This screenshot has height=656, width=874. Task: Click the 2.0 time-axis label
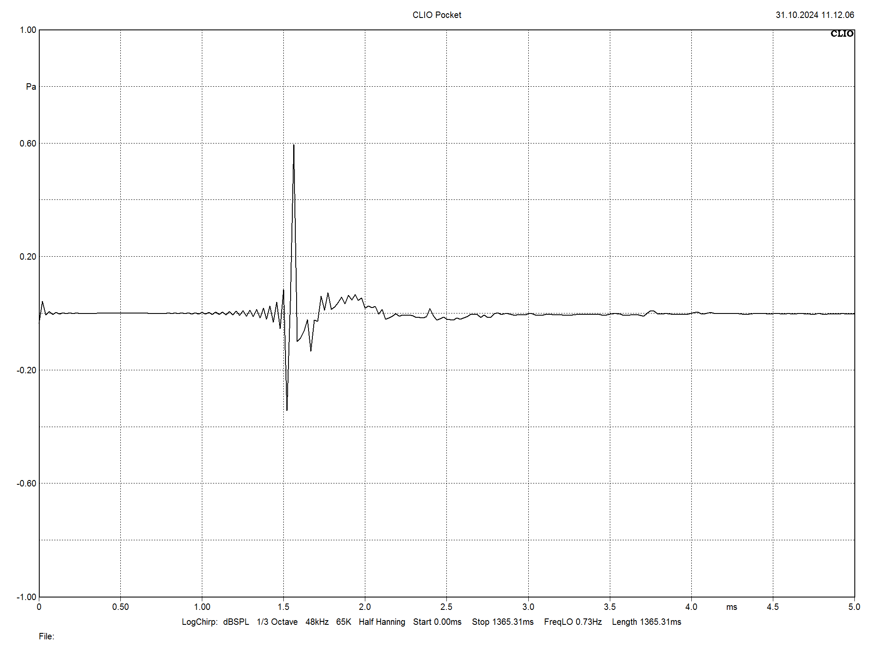coord(365,607)
